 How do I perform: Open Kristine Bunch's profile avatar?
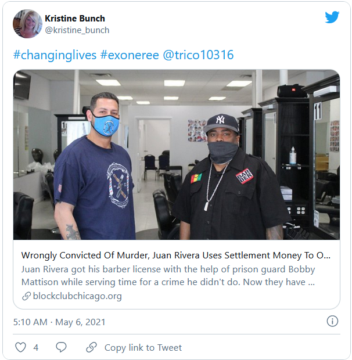pyautogui.click(x=27, y=24)
